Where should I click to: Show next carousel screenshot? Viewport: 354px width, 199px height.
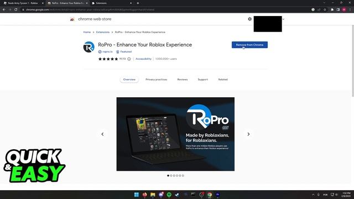(x=248, y=134)
